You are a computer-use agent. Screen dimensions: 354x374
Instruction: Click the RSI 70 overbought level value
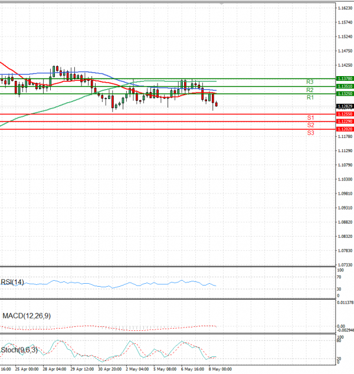point(339,277)
